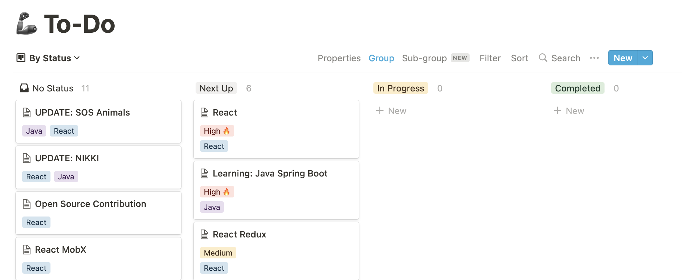Click page icon on UPDATE: SOS Animals card
This screenshot has height=280, width=682.
tap(27, 112)
